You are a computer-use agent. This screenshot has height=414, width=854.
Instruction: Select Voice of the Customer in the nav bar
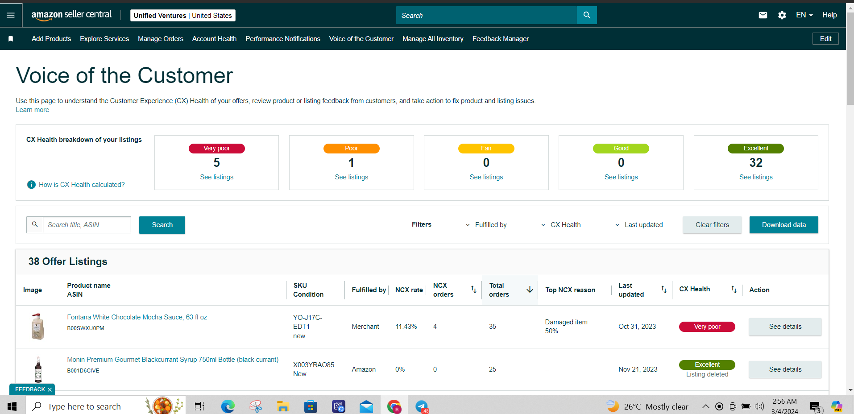[x=361, y=39]
